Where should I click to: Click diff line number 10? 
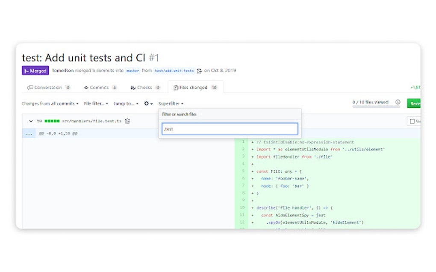point(242,207)
